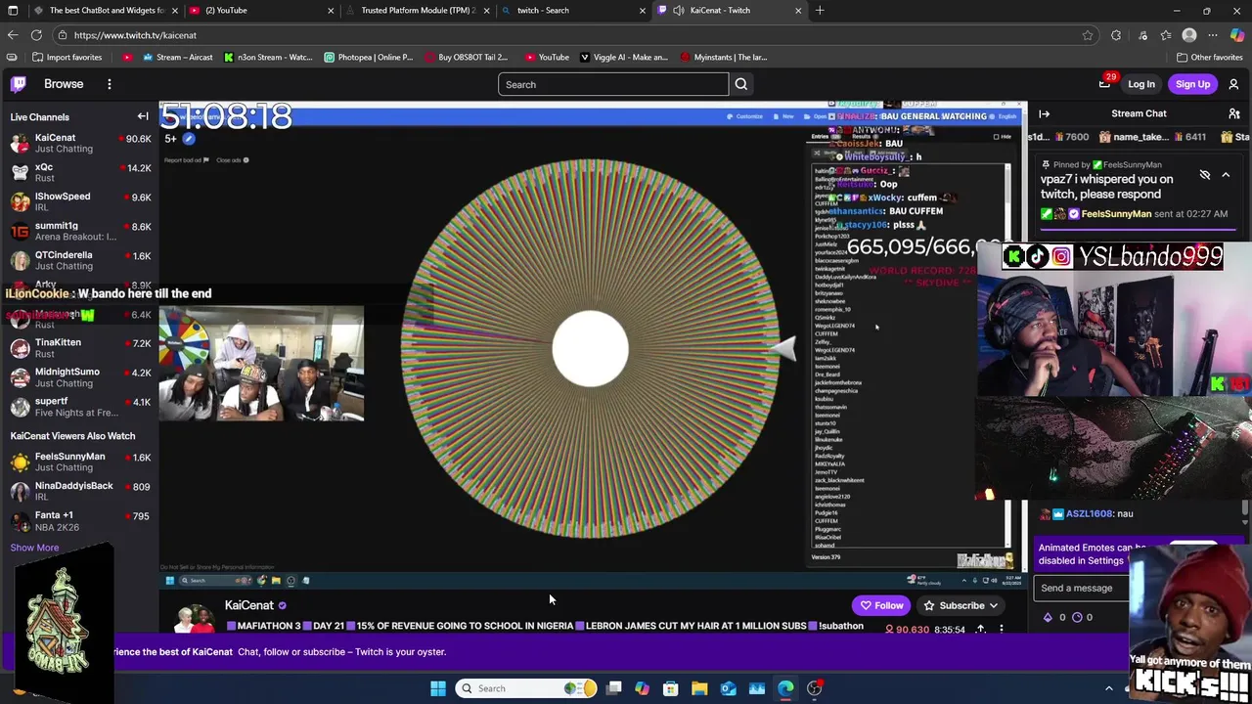
Task: Open NinaDaddyisBack channel in sidebar
Action: [x=78, y=491]
